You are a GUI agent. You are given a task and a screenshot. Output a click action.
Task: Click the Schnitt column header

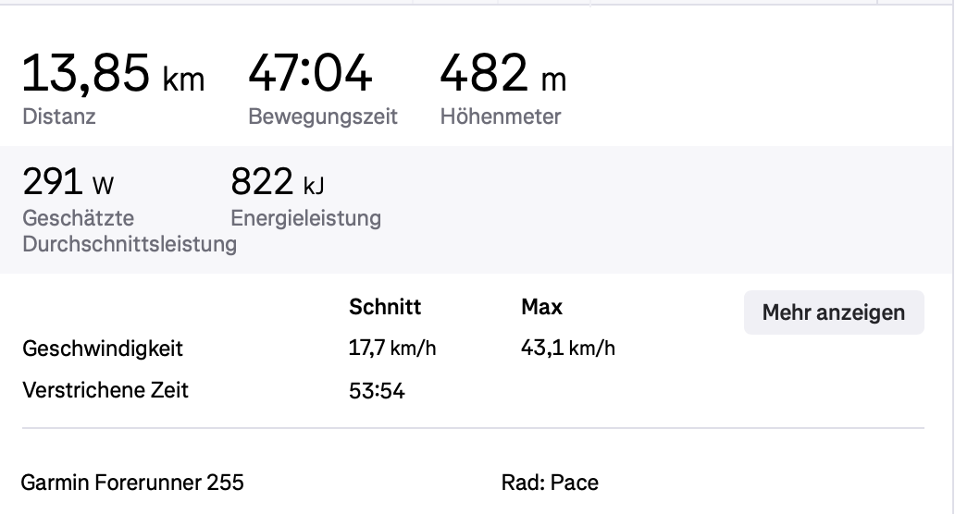(385, 307)
